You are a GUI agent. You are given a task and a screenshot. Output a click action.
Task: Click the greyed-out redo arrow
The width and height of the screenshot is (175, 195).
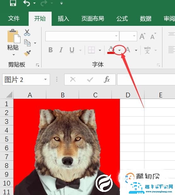44,3
